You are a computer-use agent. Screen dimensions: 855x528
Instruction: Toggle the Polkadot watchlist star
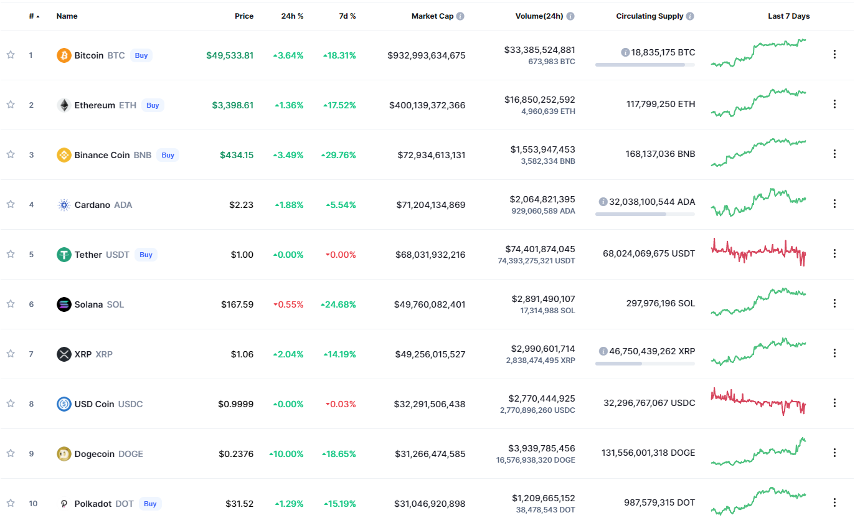[11, 503]
